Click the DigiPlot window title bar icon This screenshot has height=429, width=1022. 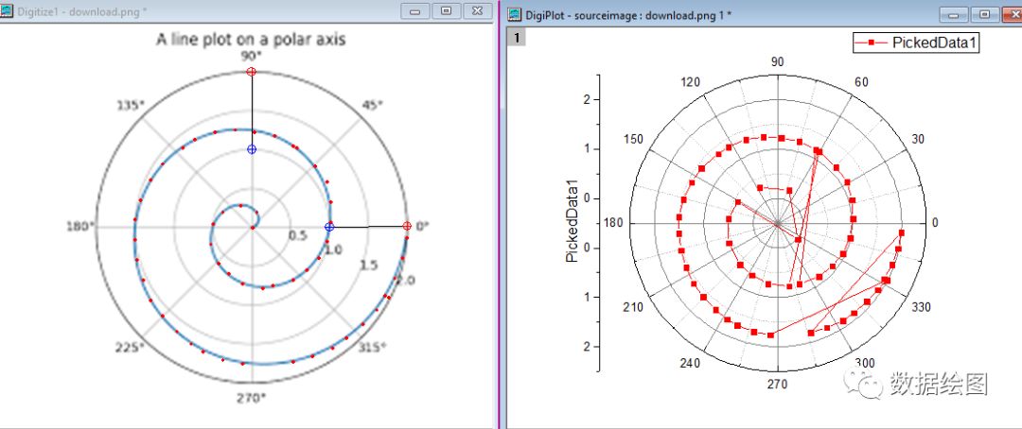click(516, 14)
